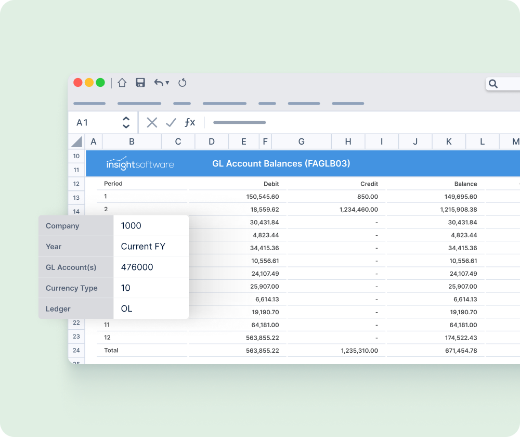Select the Currency Type value 10 field
This screenshot has width=520, height=437.
(x=151, y=288)
